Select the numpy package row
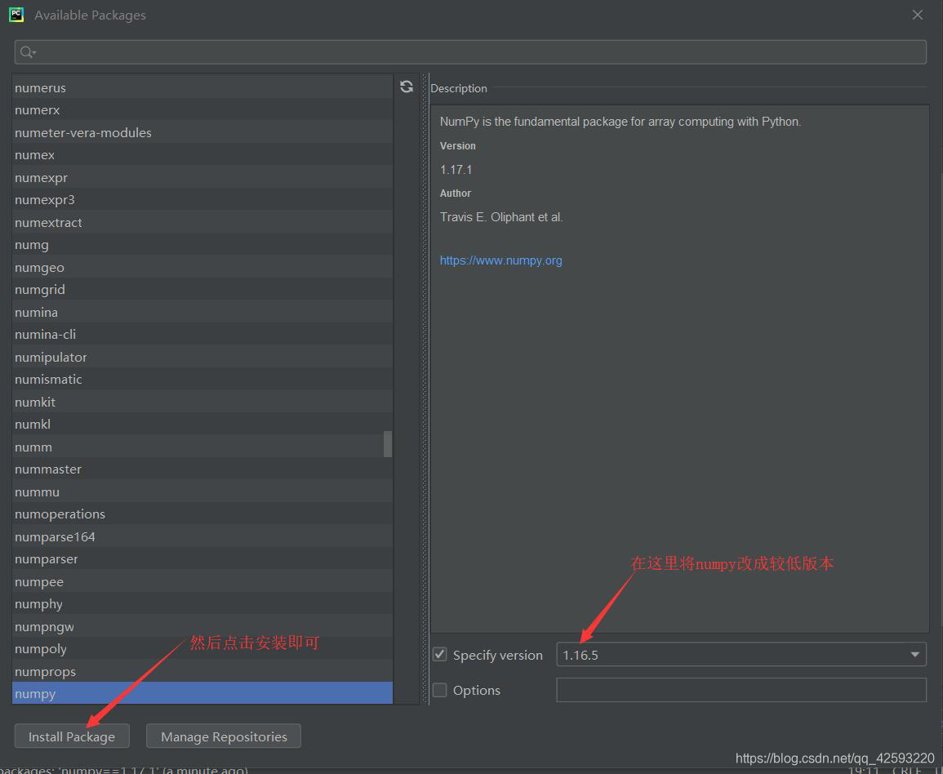 [202, 693]
